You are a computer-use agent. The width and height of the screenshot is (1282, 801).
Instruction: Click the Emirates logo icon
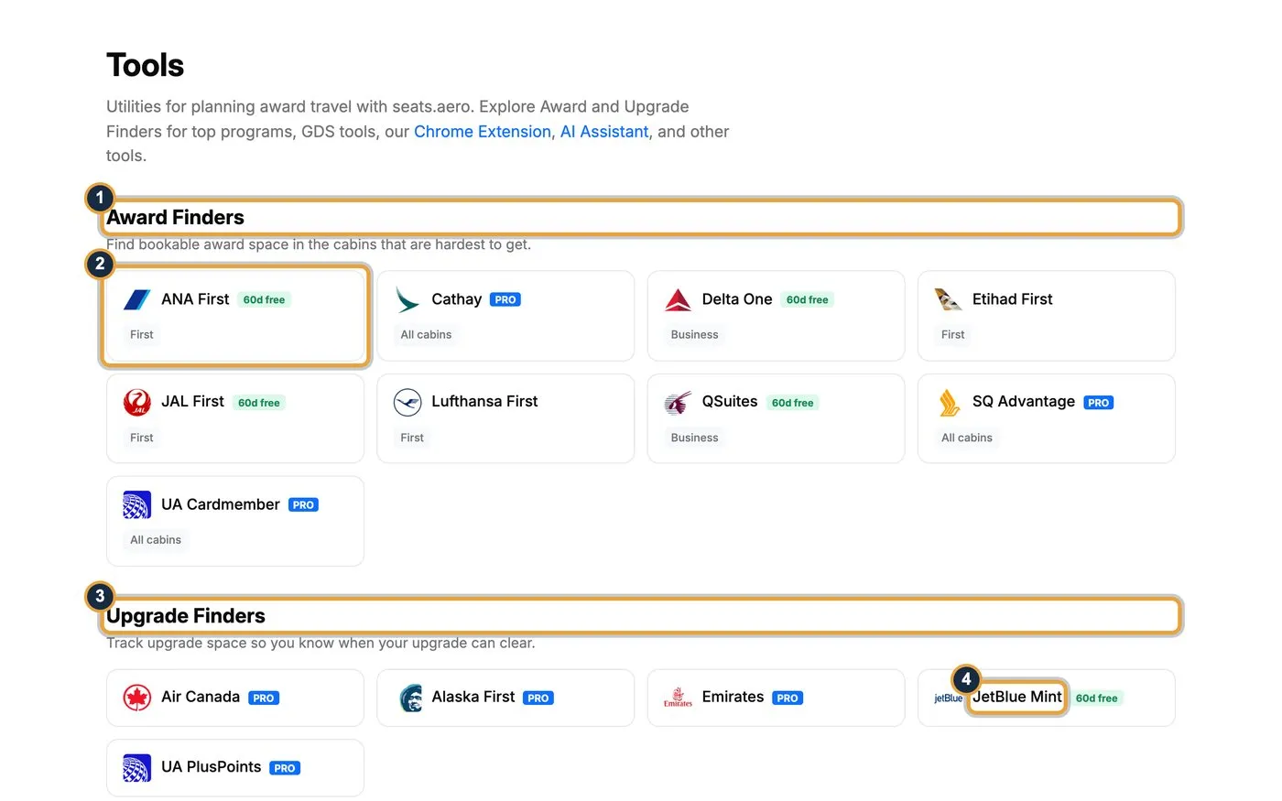[x=678, y=698]
